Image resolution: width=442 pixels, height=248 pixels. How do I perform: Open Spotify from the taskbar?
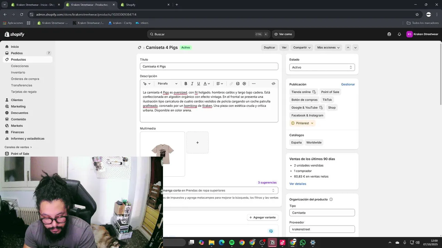click(232, 243)
